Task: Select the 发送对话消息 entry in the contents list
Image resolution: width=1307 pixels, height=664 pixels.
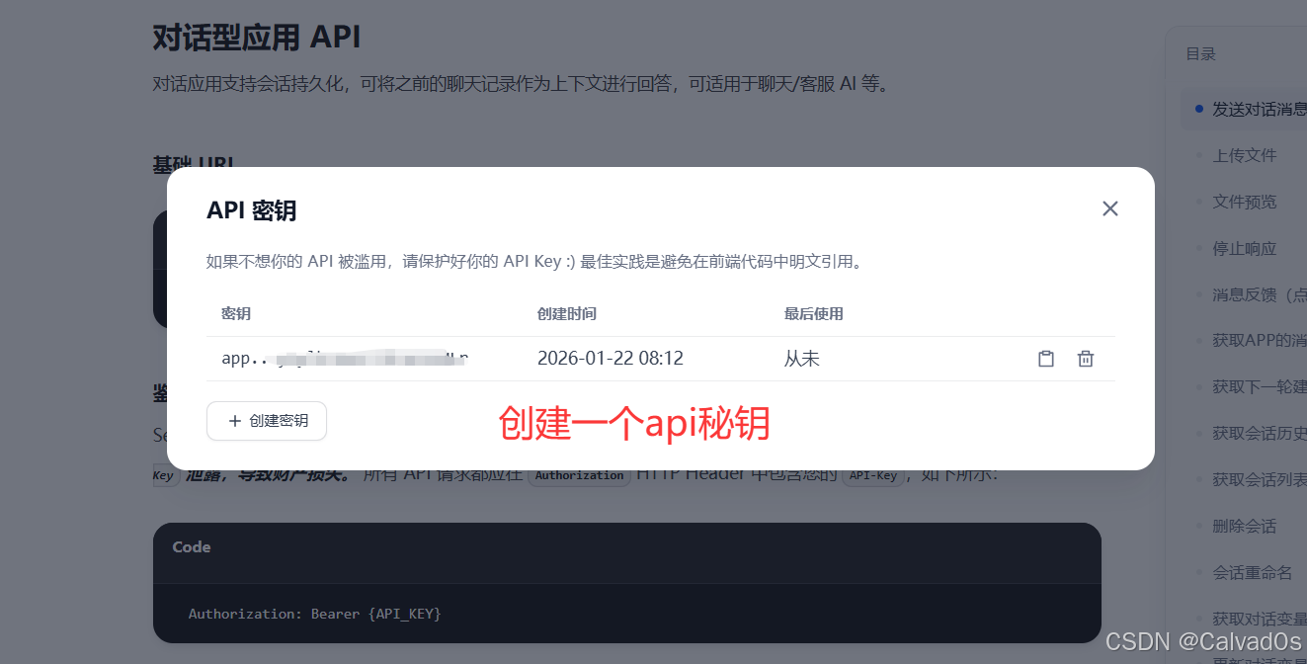Action: click(x=1259, y=109)
